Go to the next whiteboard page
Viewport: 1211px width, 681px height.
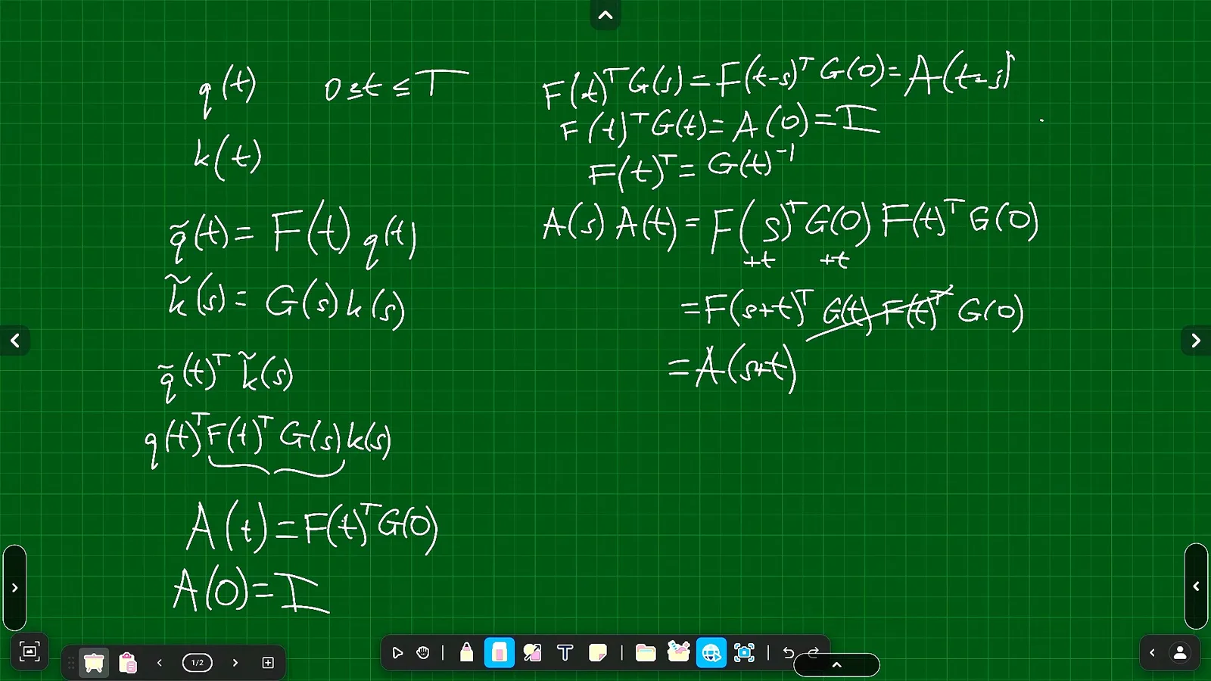pyautogui.click(x=235, y=663)
